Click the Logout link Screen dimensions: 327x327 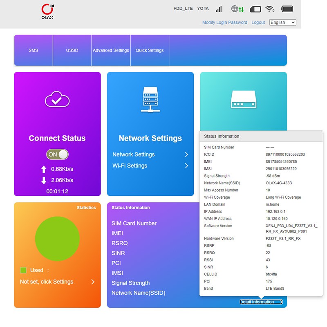[258, 22]
